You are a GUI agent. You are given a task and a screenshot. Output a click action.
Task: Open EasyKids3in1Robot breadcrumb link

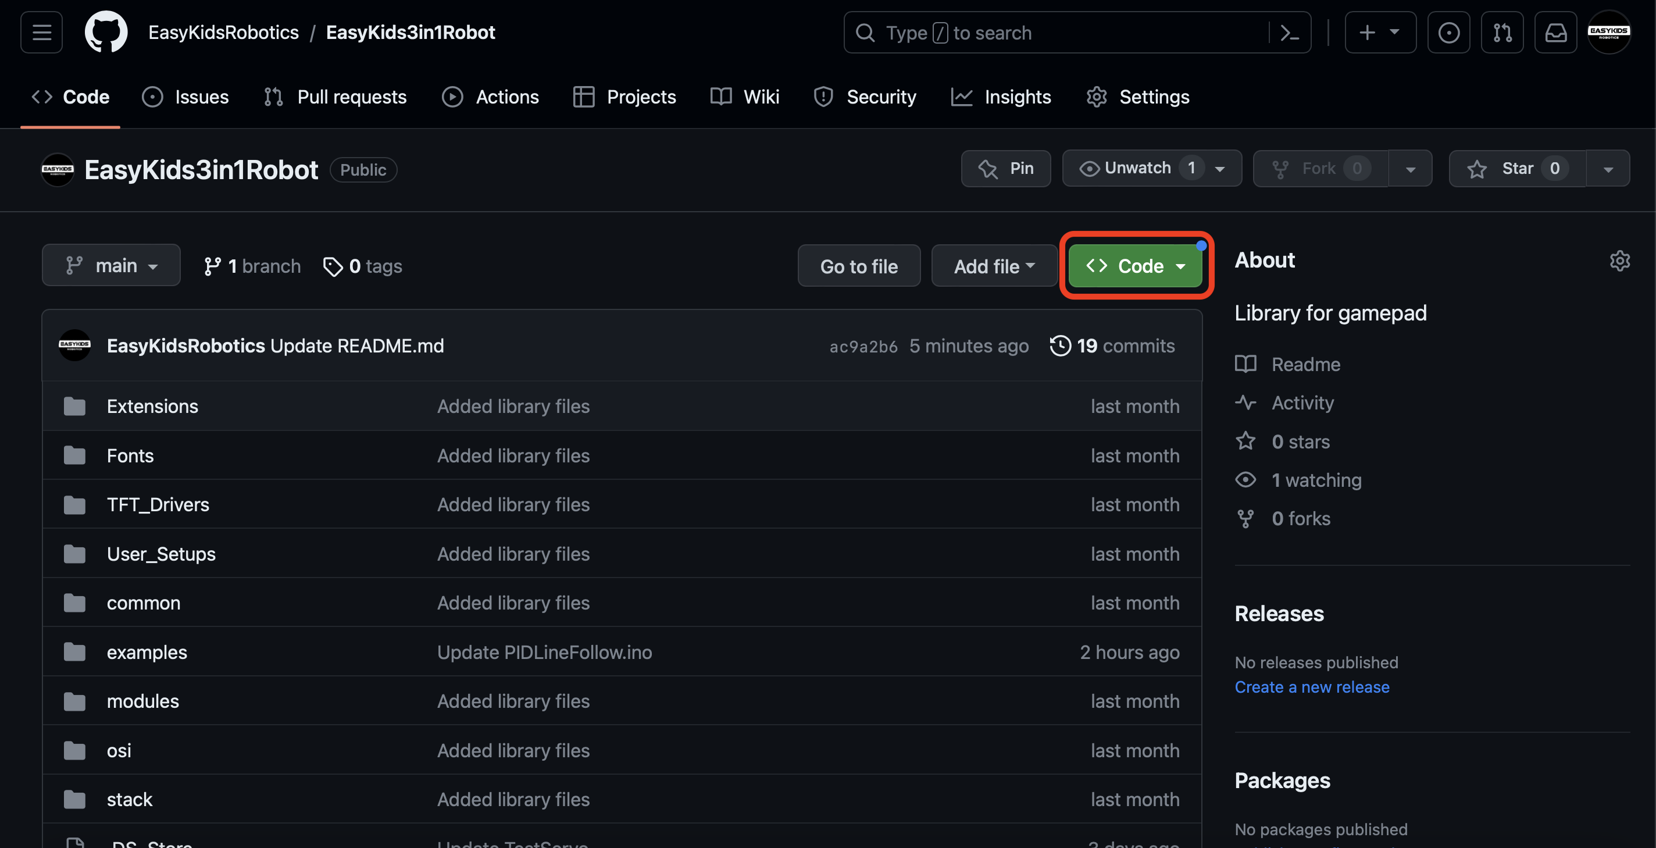tap(410, 32)
